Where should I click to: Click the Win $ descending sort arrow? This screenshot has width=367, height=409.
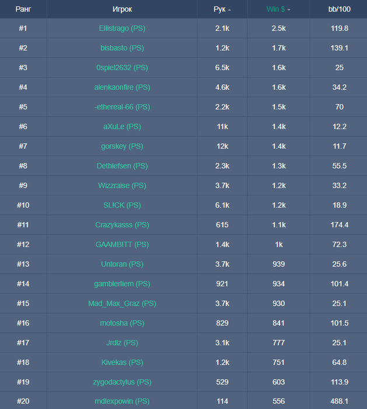coord(289,10)
